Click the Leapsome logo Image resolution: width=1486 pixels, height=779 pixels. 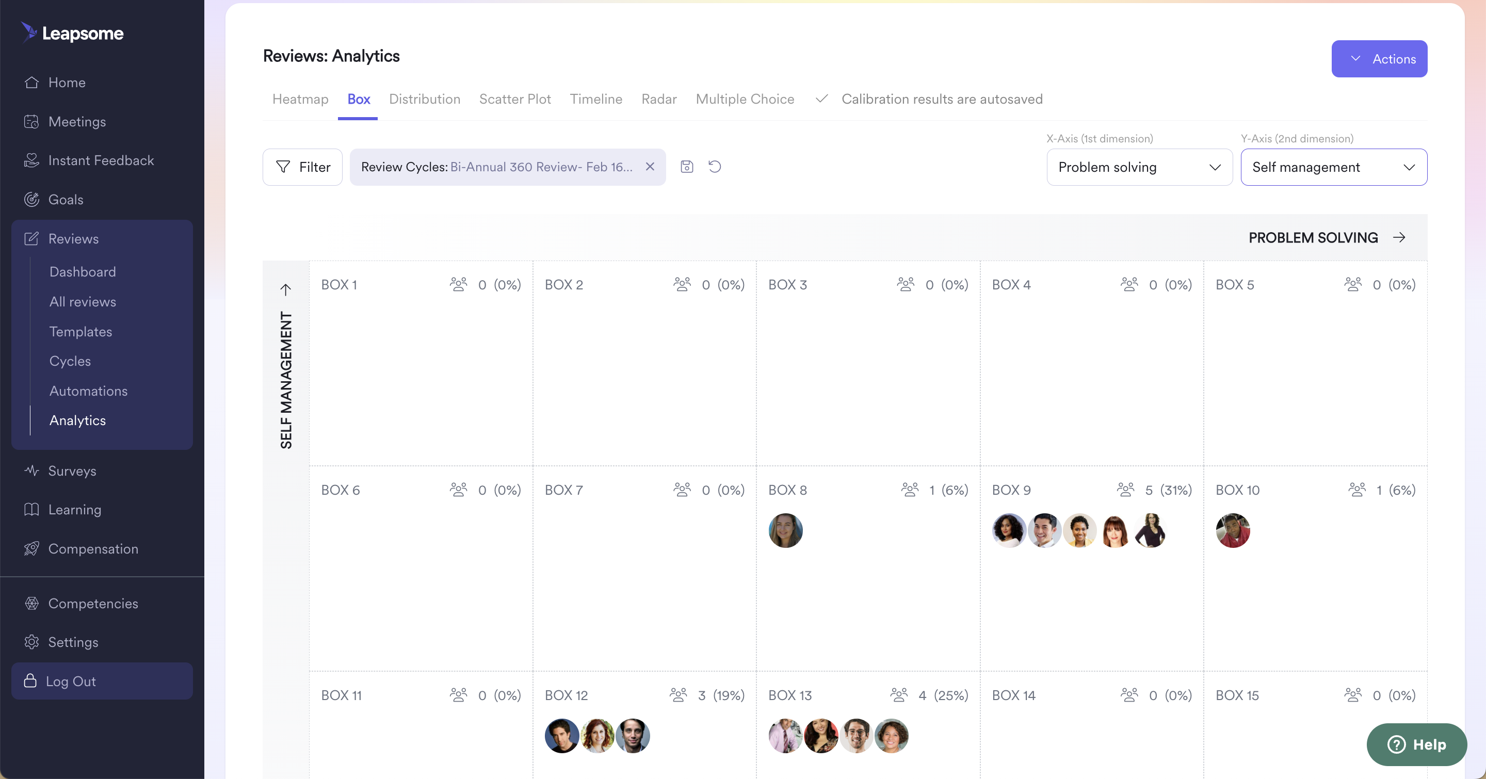coord(72,33)
